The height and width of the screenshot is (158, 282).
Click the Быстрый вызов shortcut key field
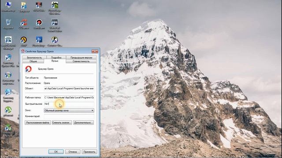pos(69,104)
